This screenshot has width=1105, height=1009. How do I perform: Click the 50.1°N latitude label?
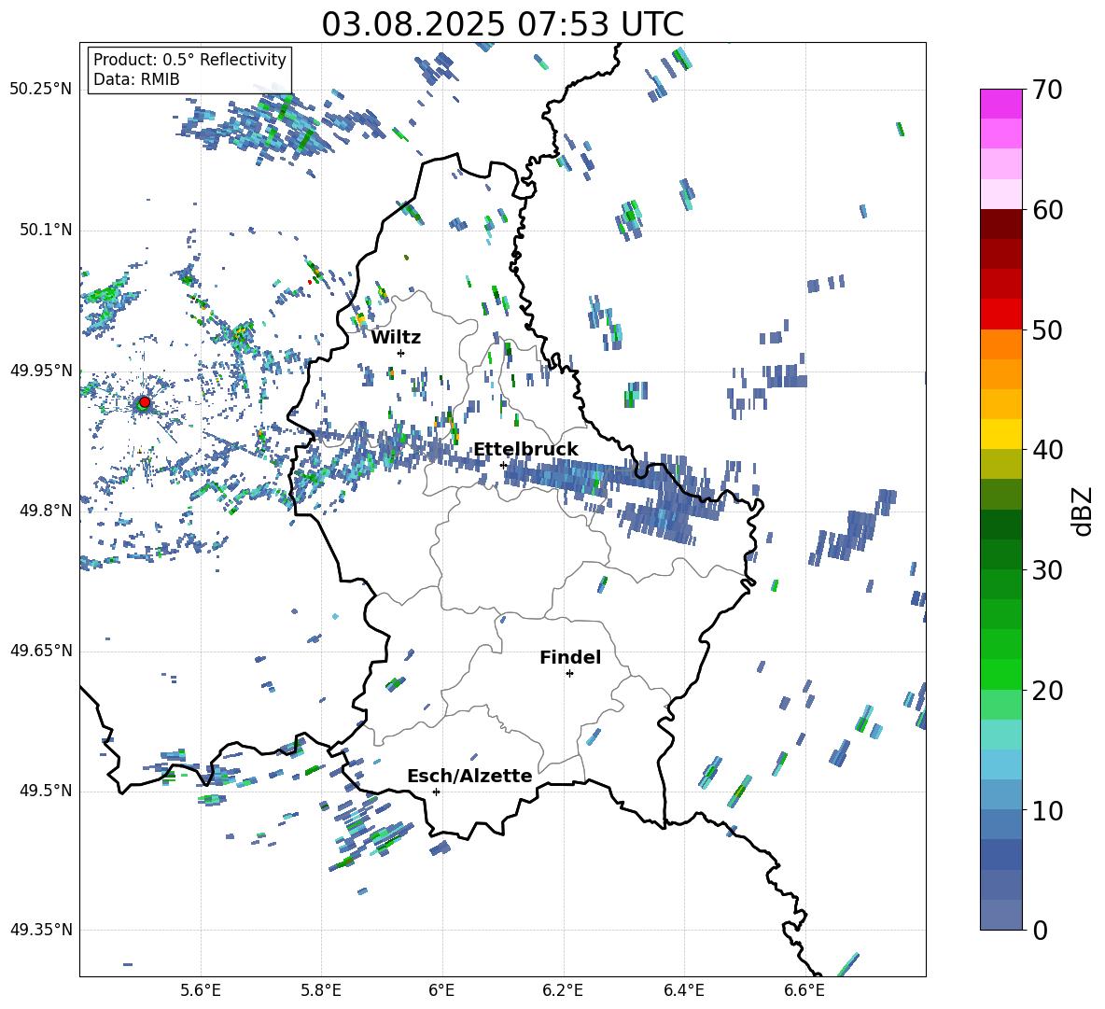tap(45, 231)
